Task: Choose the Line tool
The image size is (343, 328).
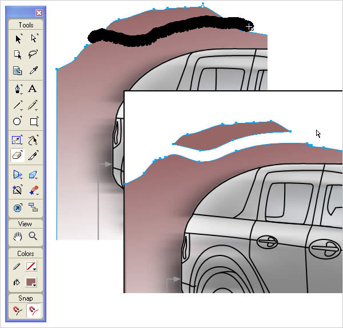Action: [x=18, y=105]
